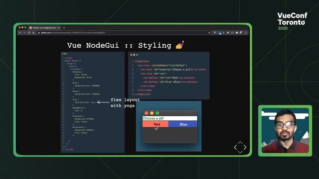Go to previous slide with left arrow
This screenshot has width=319, height=179.
235,147
